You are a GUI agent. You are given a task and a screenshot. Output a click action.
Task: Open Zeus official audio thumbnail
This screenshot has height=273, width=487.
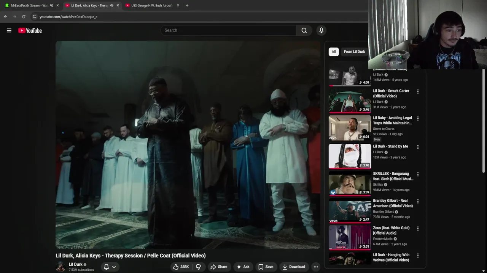350,238
